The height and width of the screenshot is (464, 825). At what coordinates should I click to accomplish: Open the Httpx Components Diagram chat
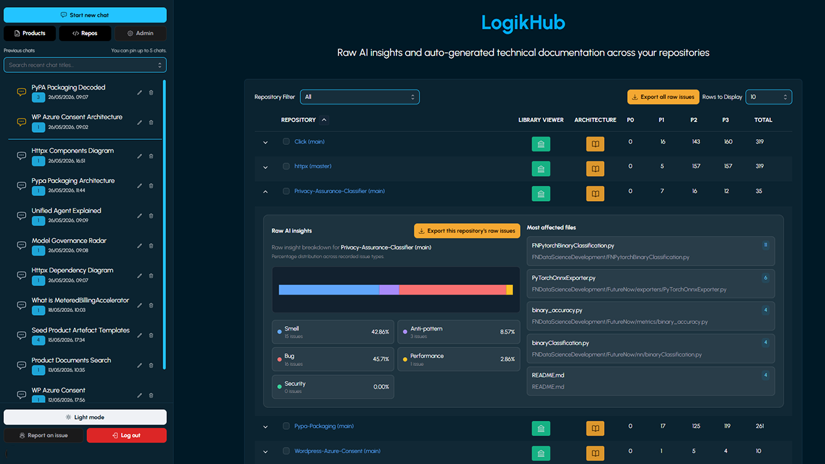[72, 151]
